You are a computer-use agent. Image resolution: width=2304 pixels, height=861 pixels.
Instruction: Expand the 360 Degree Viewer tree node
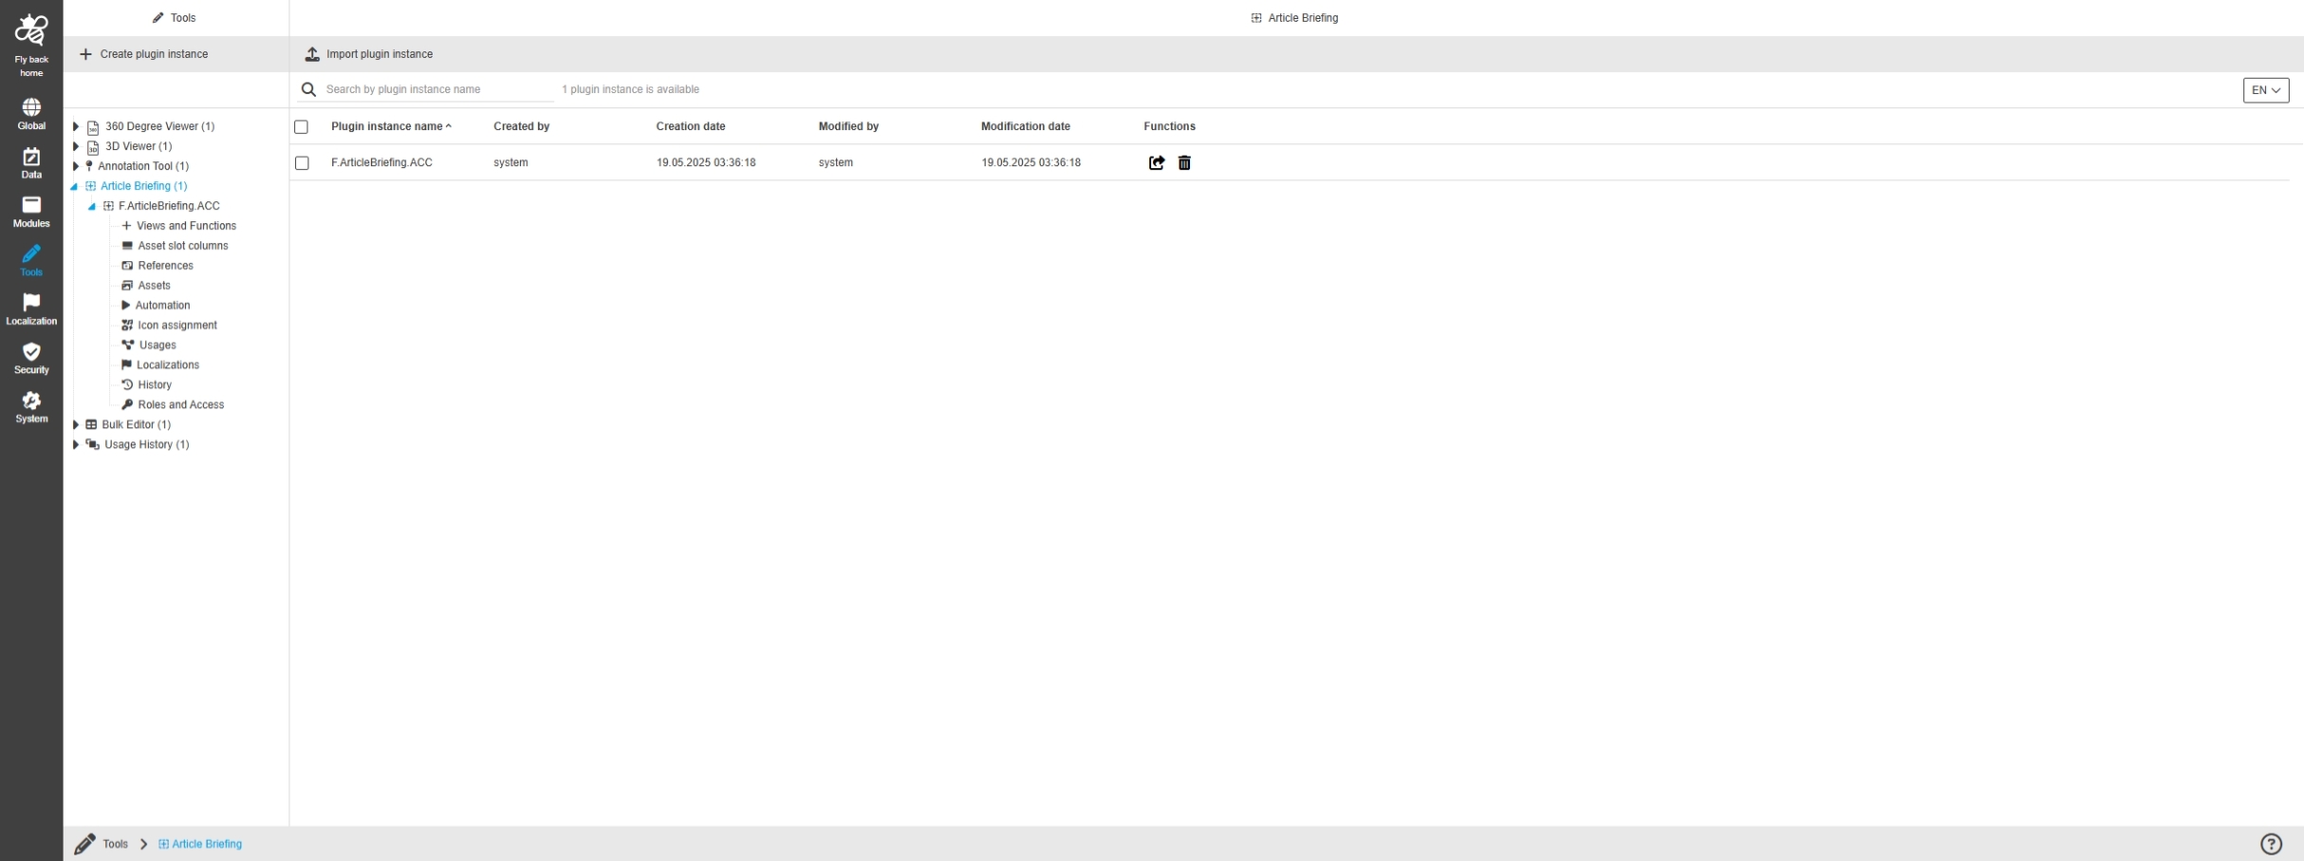pos(76,126)
